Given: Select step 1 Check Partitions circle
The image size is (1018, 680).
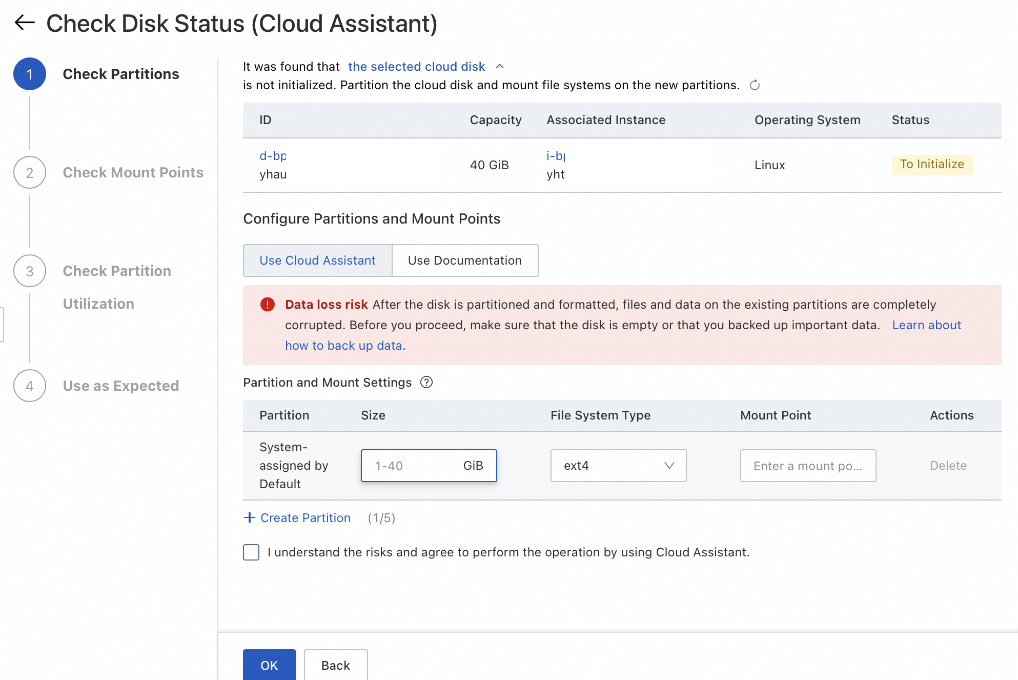Looking at the screenshot, I should 30,74.
